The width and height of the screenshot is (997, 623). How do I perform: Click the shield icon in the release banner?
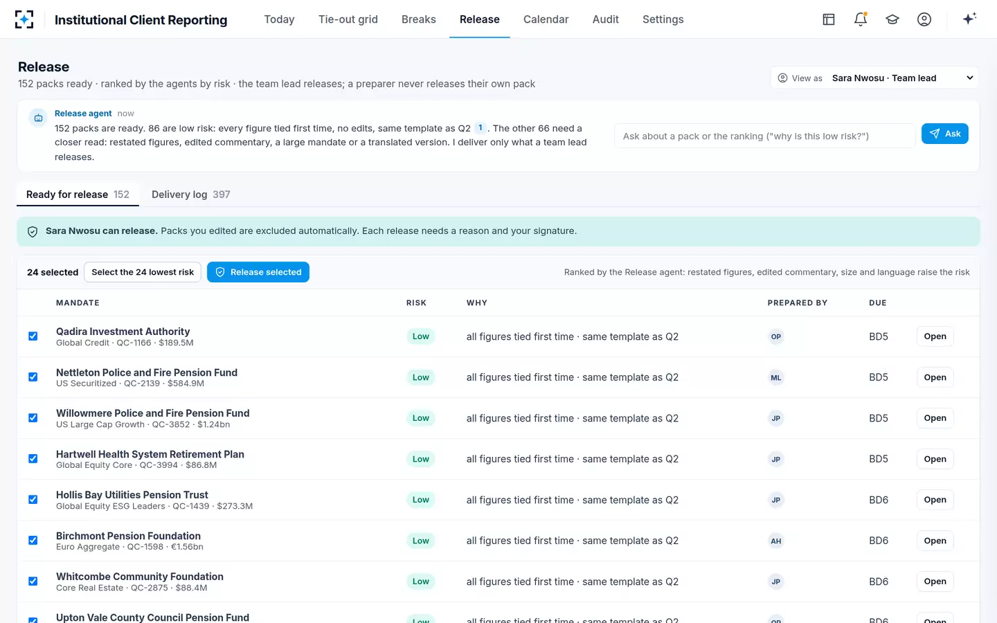pos(33,232)
